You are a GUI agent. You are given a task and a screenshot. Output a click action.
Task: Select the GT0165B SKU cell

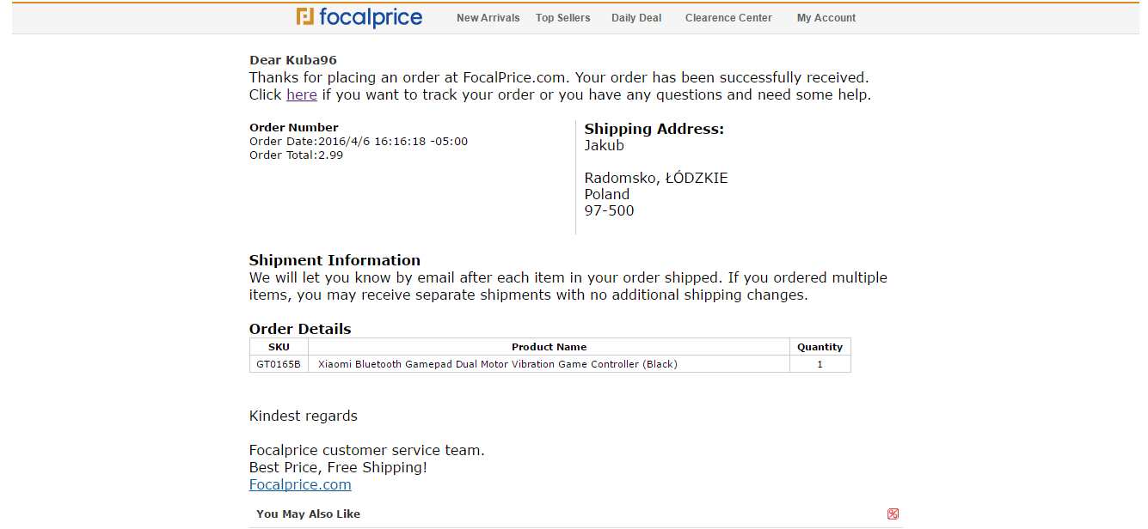(x=279, y=364)
